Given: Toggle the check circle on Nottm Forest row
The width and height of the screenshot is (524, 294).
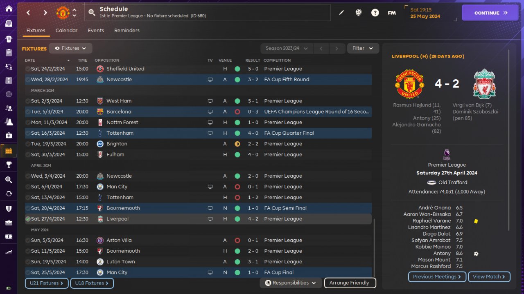Looking at the screenshot, I should click(28, 122).
